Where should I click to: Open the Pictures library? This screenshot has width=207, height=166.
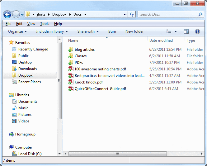(x=22, y=115)
